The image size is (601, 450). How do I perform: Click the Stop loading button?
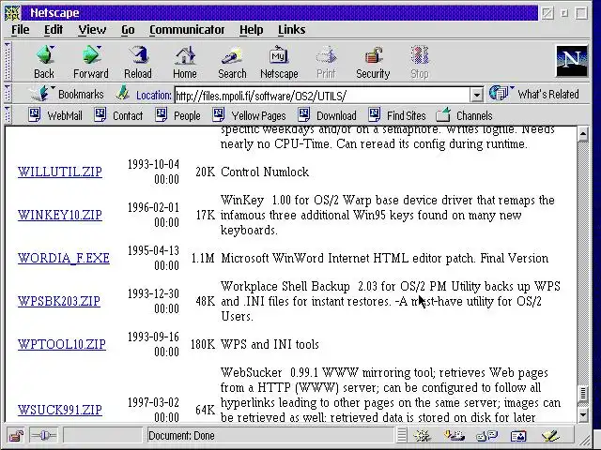(x=420, y=62)
